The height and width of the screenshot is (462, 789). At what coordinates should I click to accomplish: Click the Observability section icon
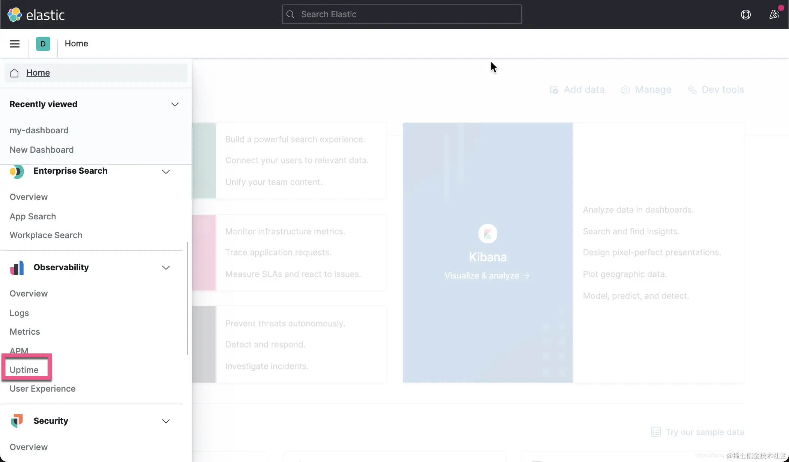coord(17,268)
